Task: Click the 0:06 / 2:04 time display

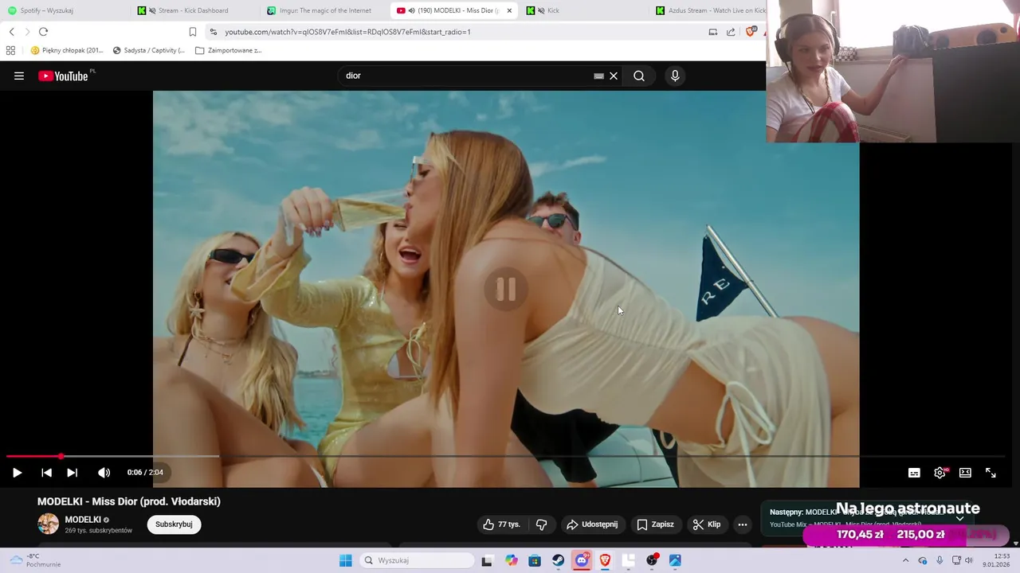Action: click(x=145, y=473)
